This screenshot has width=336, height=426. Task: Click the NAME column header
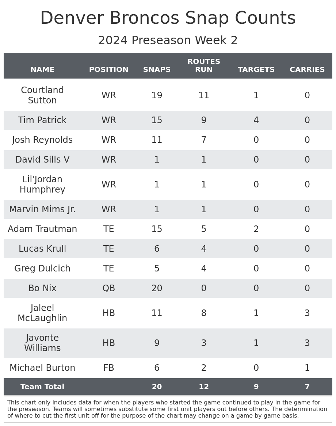coord(42,70)
